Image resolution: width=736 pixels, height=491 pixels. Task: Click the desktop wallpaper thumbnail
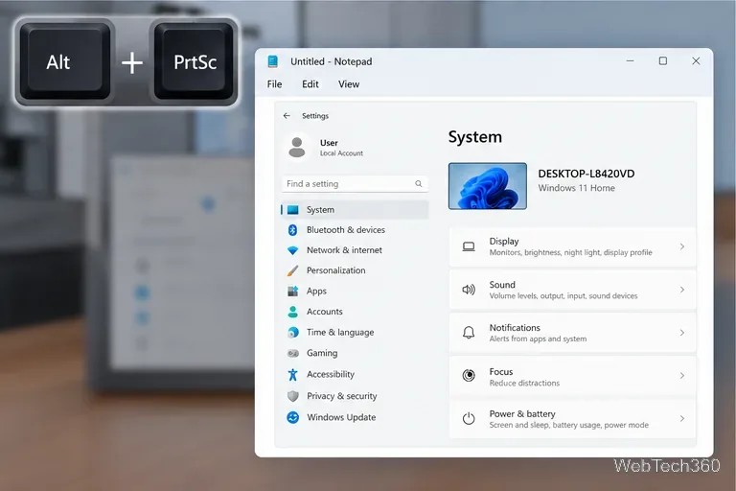(488, 186)
